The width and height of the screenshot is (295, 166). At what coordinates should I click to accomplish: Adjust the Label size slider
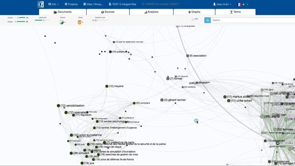42,20
